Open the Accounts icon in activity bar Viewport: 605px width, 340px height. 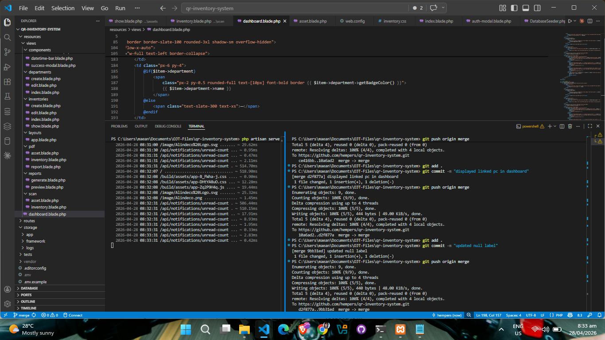(7, 289)
